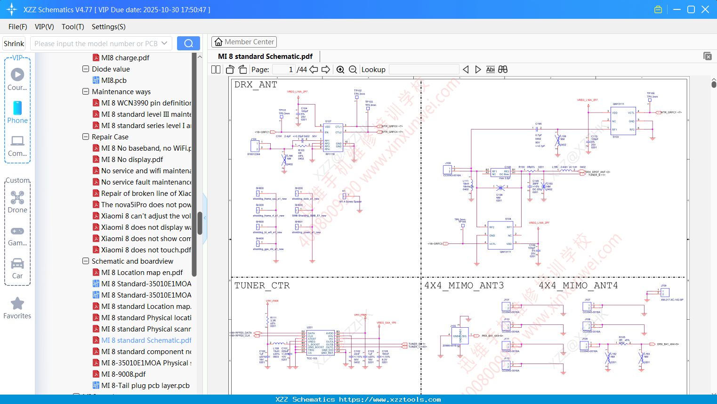Rotate the schematic page right
Viewport: 717px width, 404px height.
click(242, 69)
